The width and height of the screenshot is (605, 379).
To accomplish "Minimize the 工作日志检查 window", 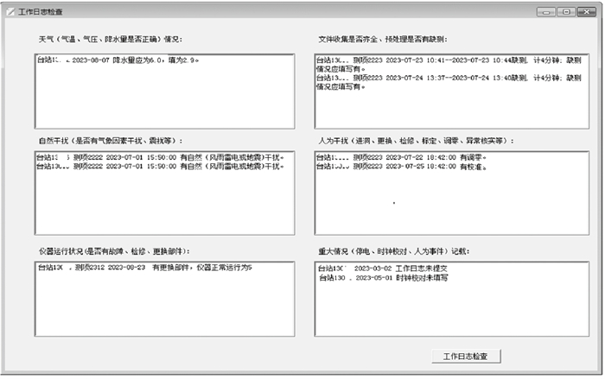I will click(546, 11).
